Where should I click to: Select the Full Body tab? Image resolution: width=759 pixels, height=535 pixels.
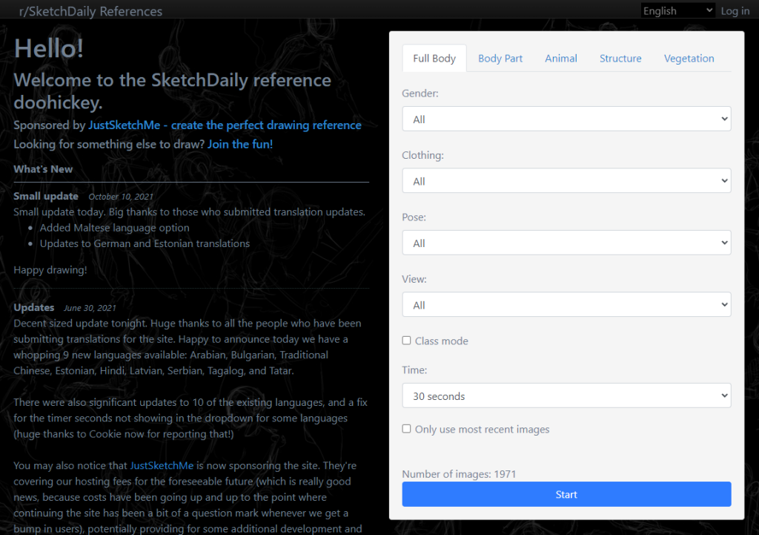click(434, 59)
